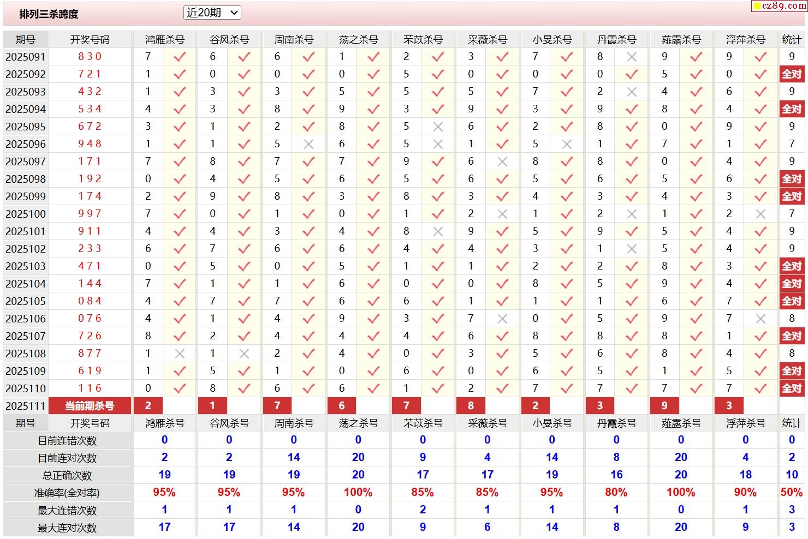Viewport: 808px width, 539px height.
Task: Click gray X for 芣苡杀号 in row 2025101
Action: pyautogui.click(x=438, y=231)
